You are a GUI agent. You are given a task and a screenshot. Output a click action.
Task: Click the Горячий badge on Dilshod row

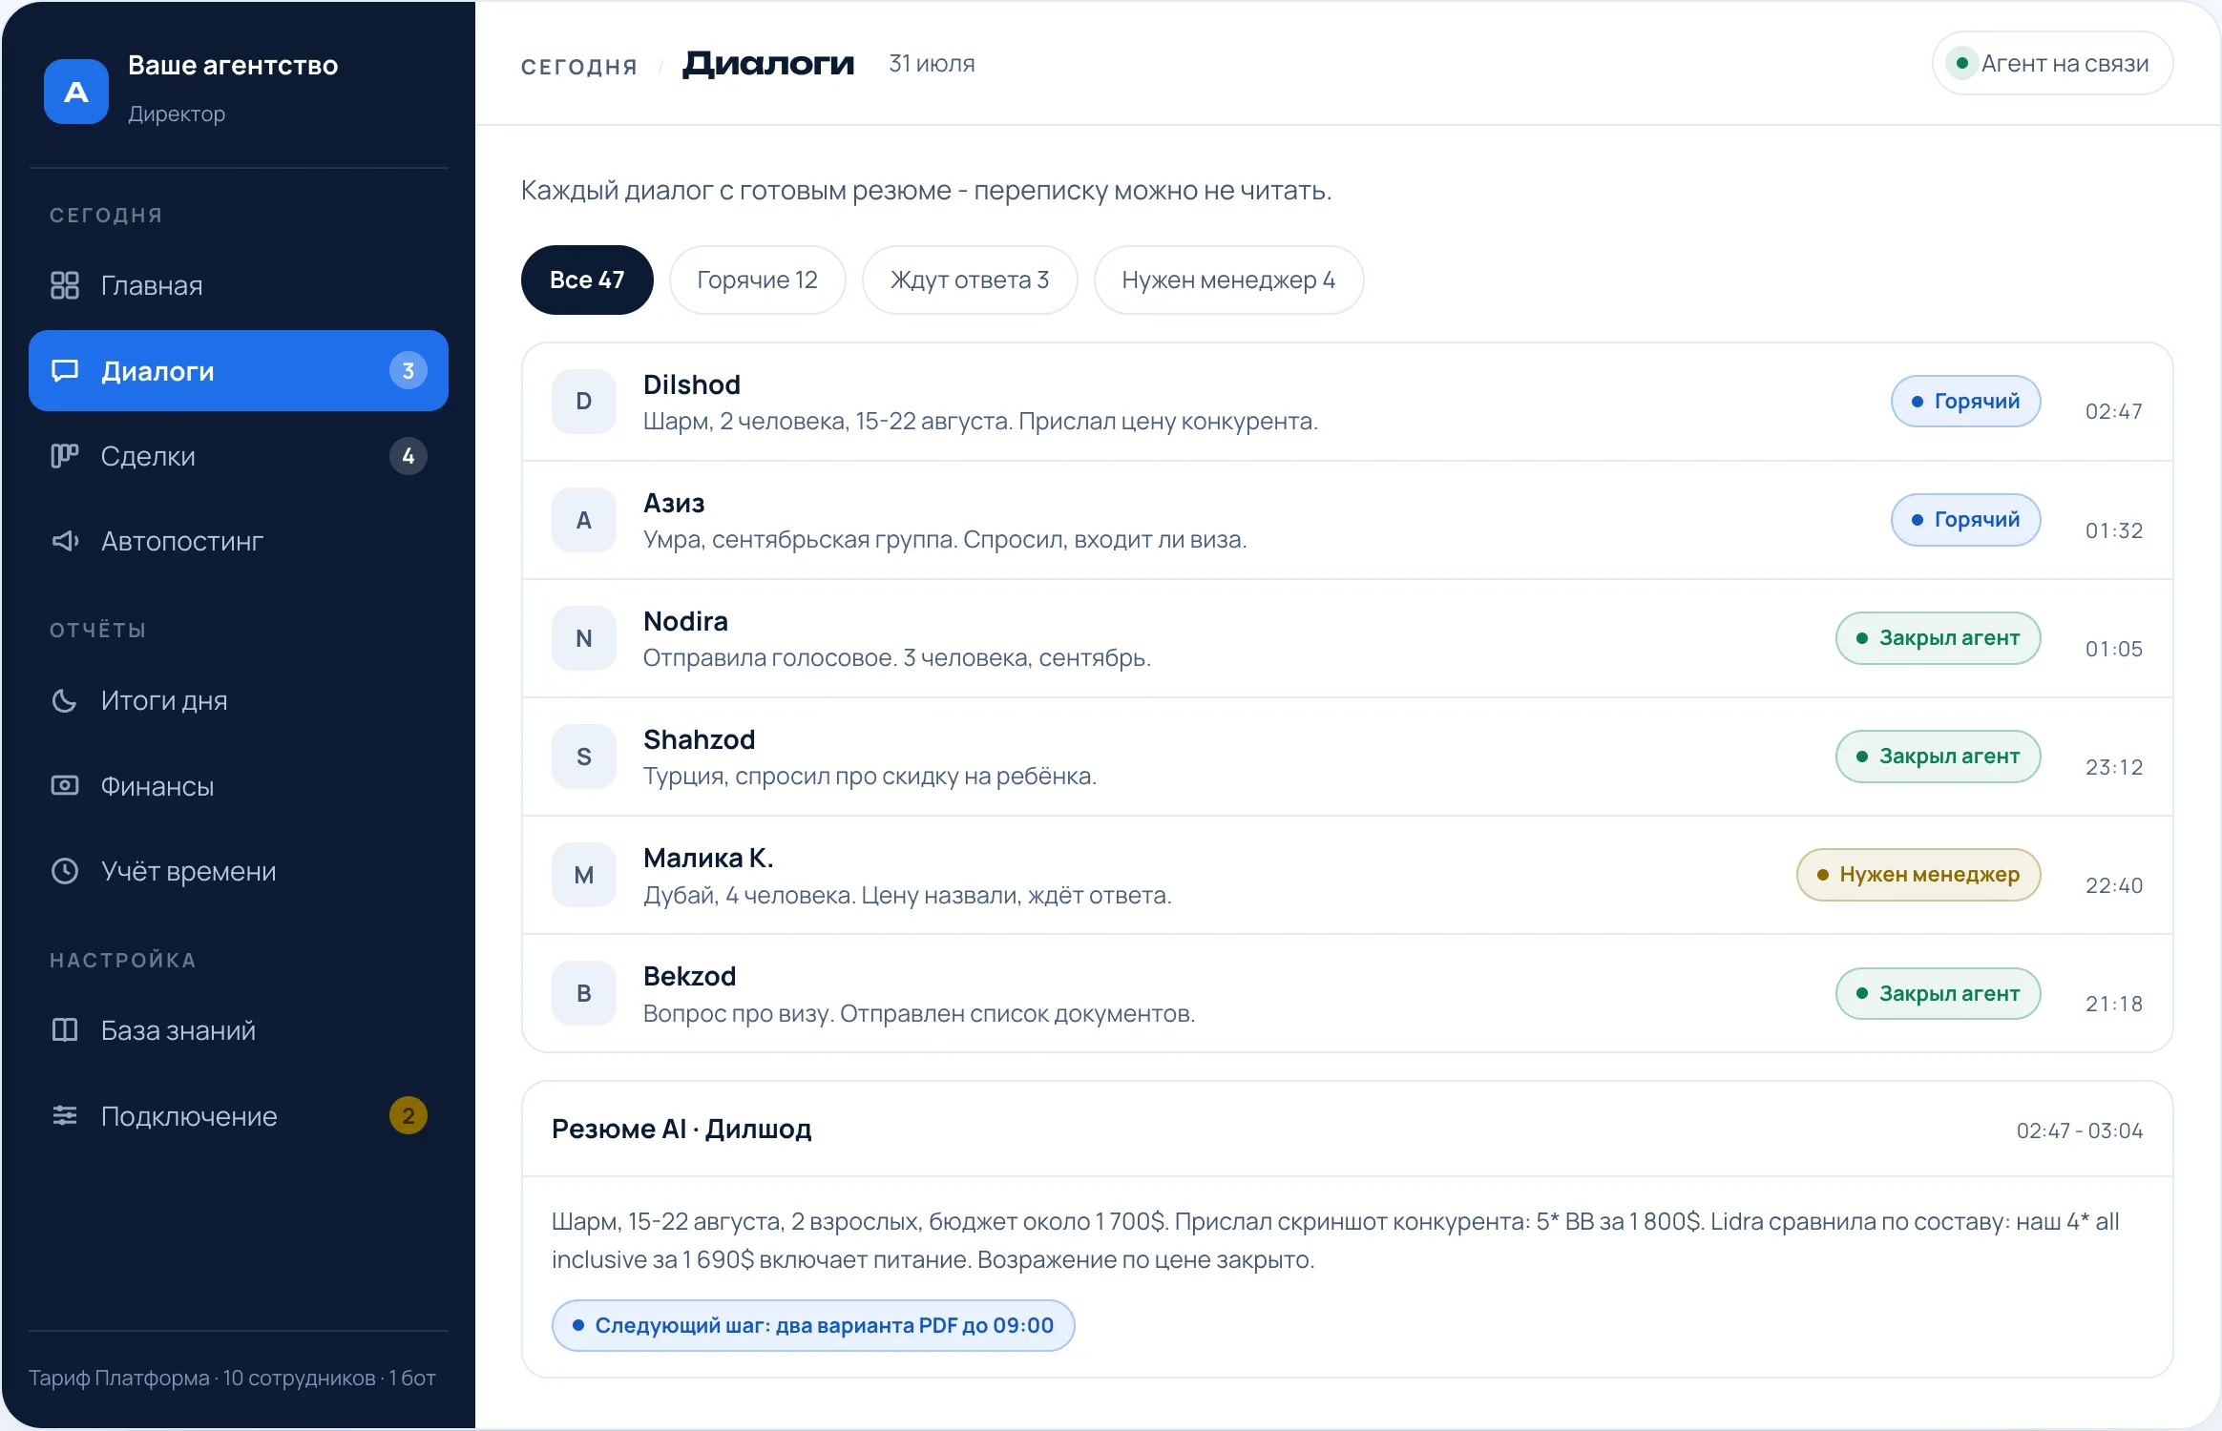[1966, 402]
